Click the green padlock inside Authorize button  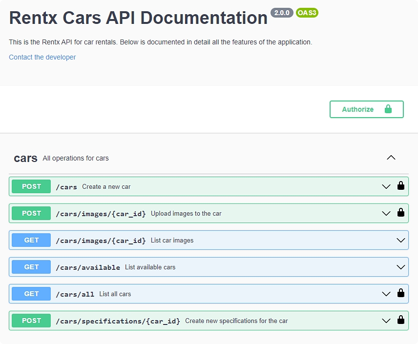388,109
